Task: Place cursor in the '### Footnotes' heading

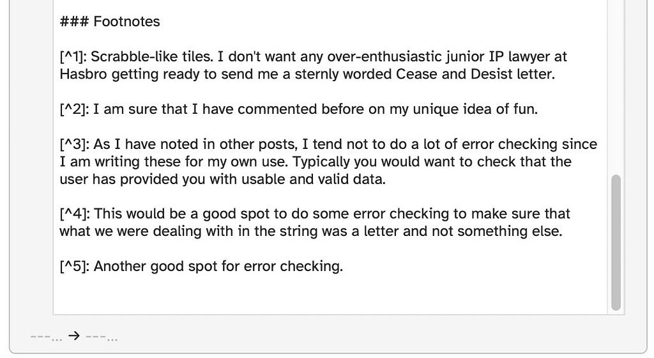Action: [110, 21]
